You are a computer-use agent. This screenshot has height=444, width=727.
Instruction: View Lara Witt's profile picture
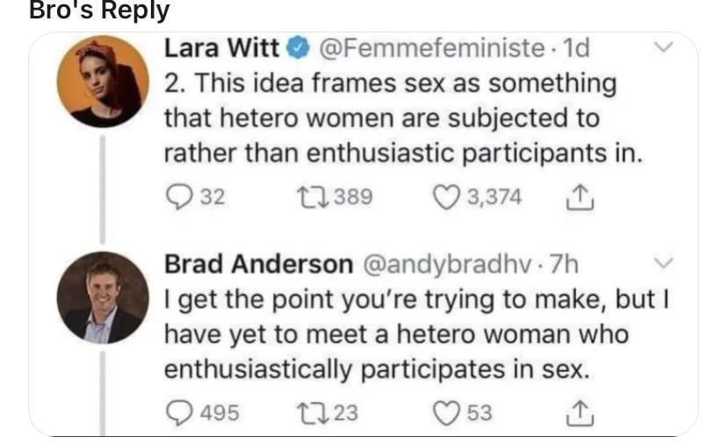click(103, 82)
